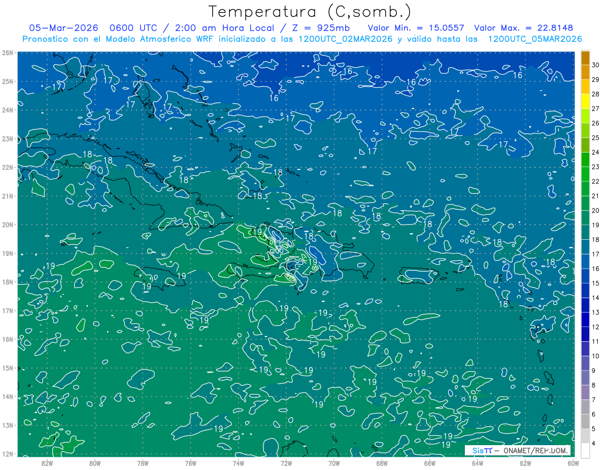609x470 pixels.
Task: Click the dark blue swatch between 12 and 13
Action: tap(585, 319)
